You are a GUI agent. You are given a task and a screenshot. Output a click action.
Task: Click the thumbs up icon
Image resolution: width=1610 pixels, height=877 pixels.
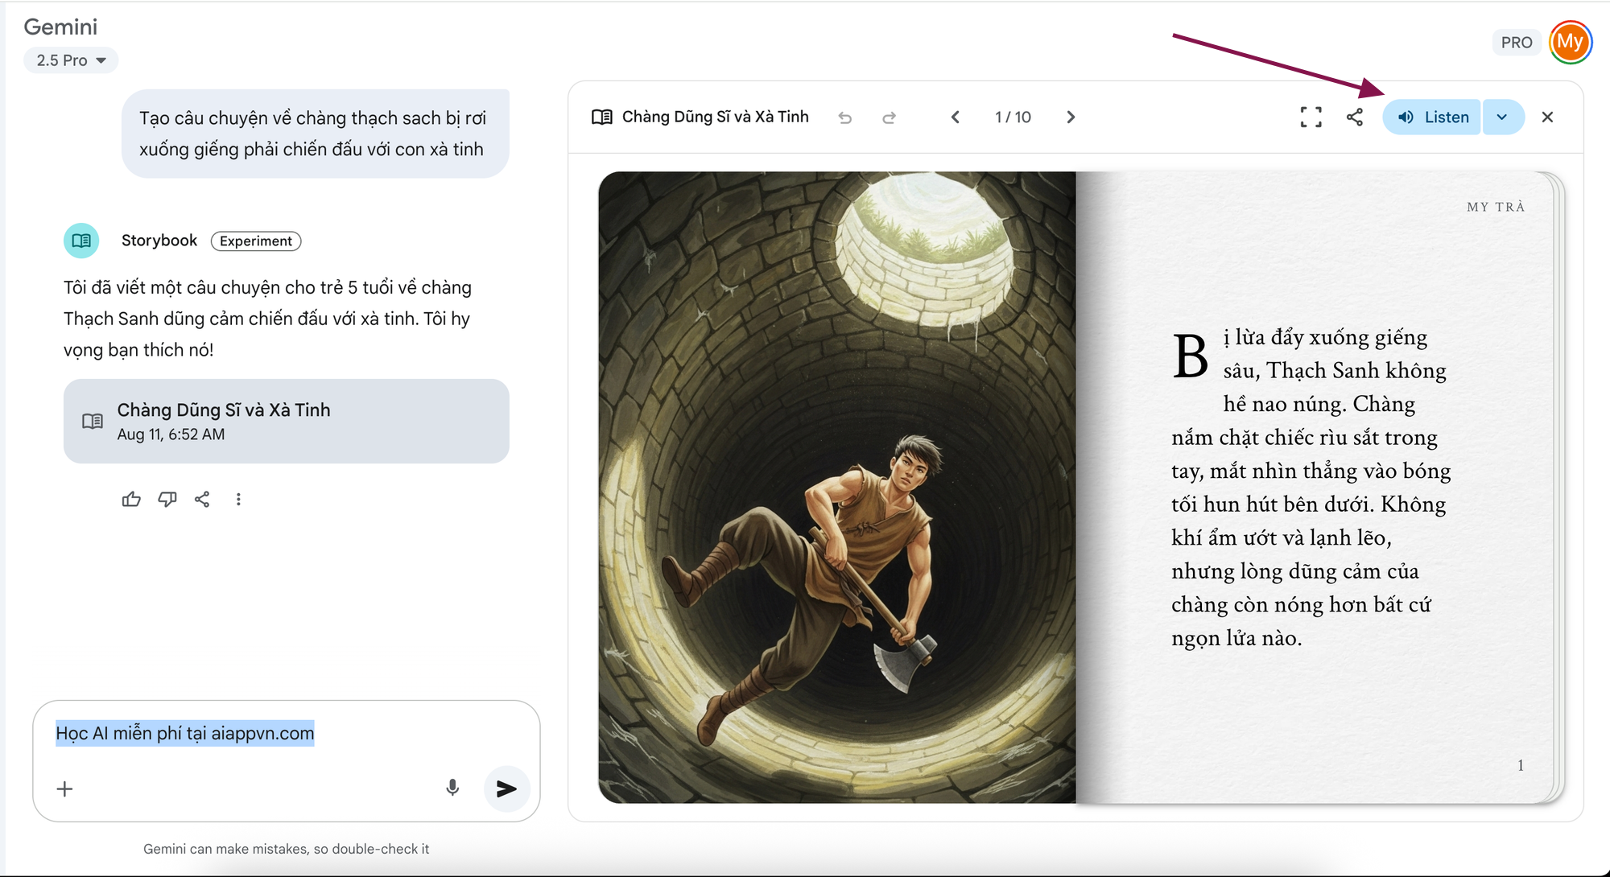click(x=131, y=500)
